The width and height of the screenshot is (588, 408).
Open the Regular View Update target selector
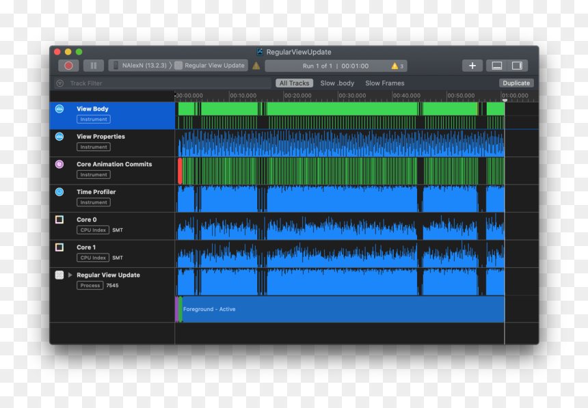click(210, 65)
